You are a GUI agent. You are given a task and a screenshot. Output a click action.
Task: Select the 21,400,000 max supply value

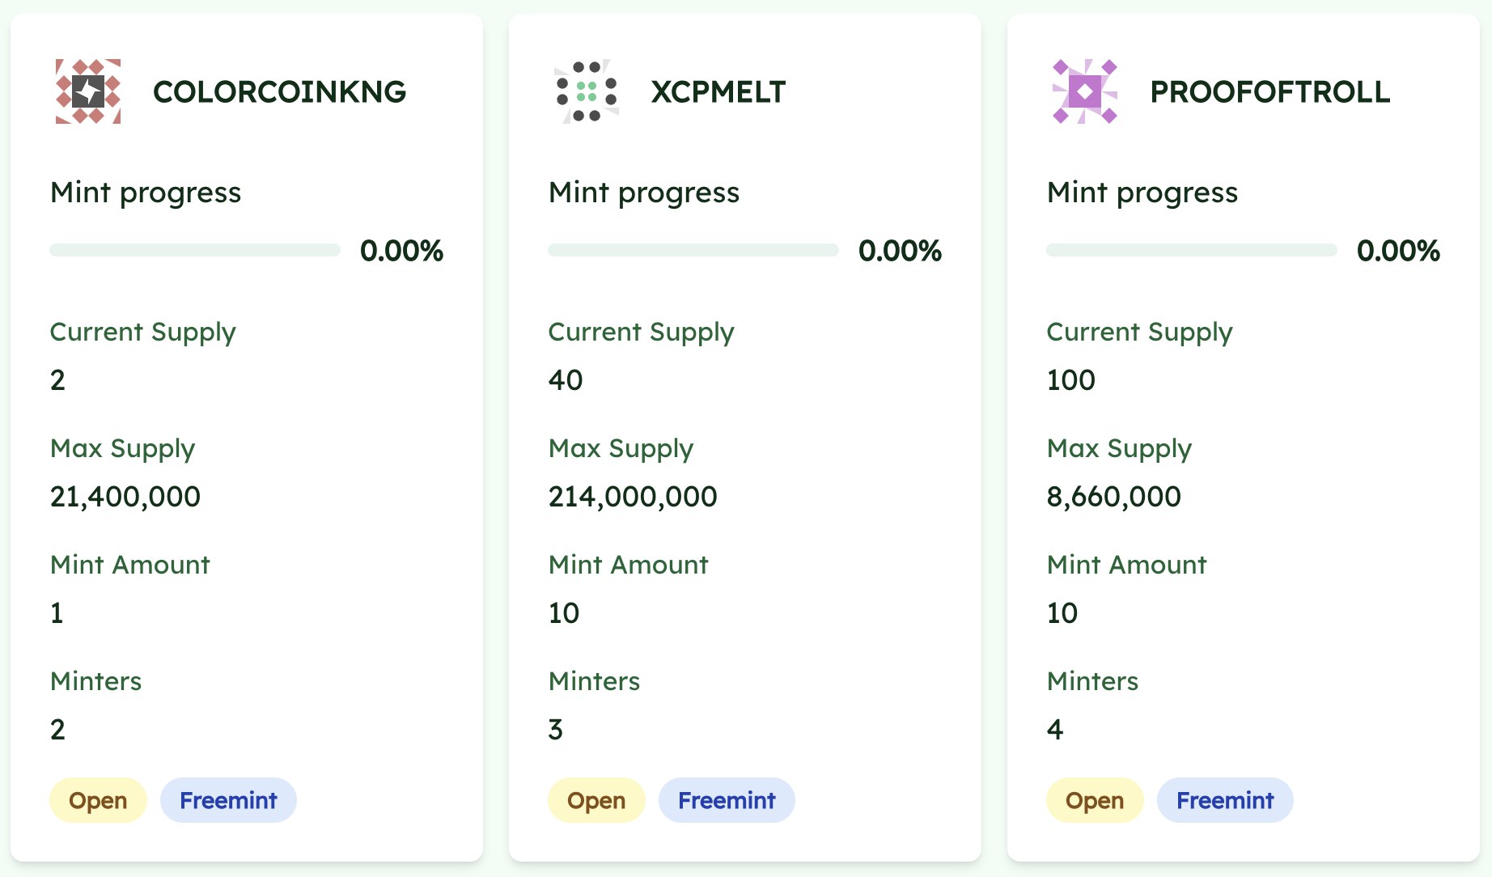click(x=125, y=496)
